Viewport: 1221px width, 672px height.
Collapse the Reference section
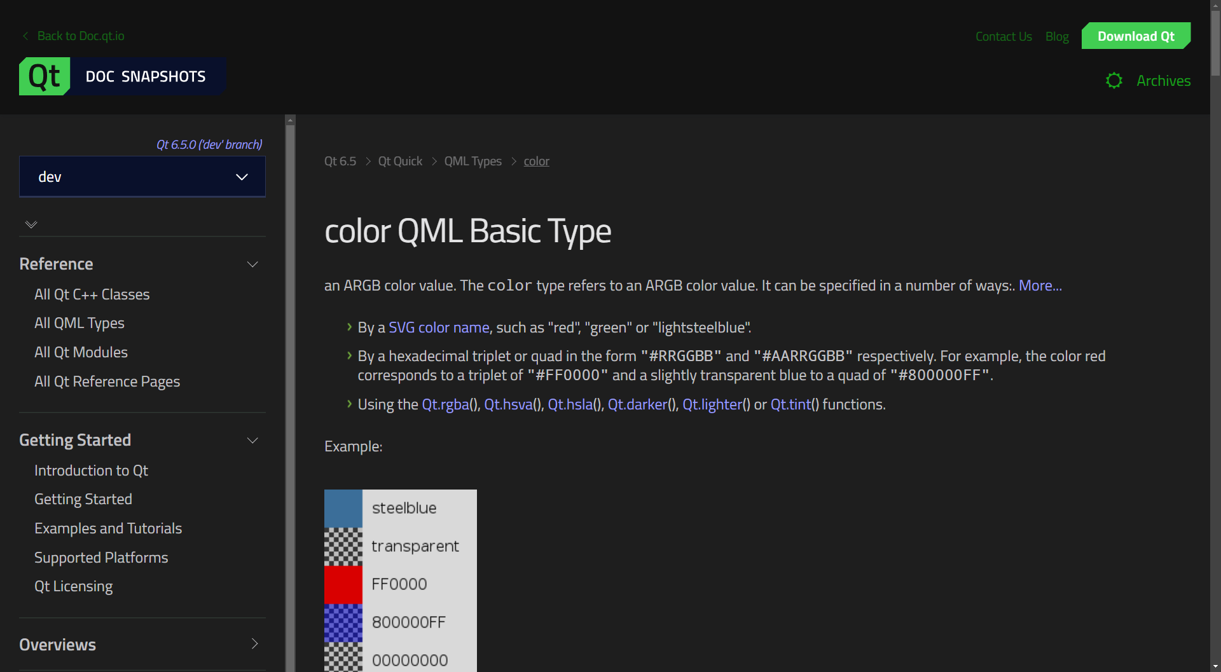pyautogui.click(x=252, y=264)
